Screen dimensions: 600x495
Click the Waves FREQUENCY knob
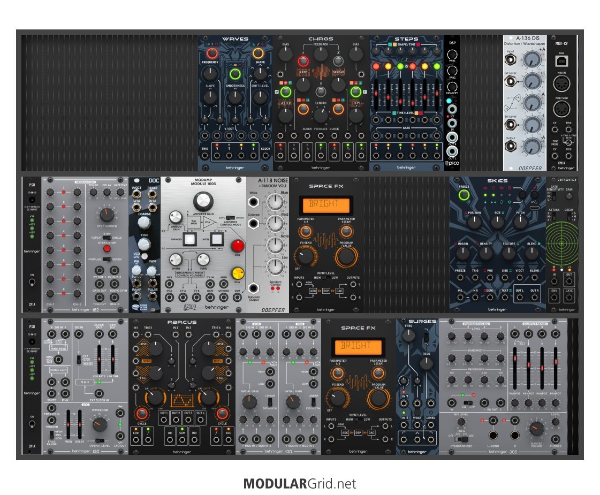pyautogui.click(x=210, y=73)
